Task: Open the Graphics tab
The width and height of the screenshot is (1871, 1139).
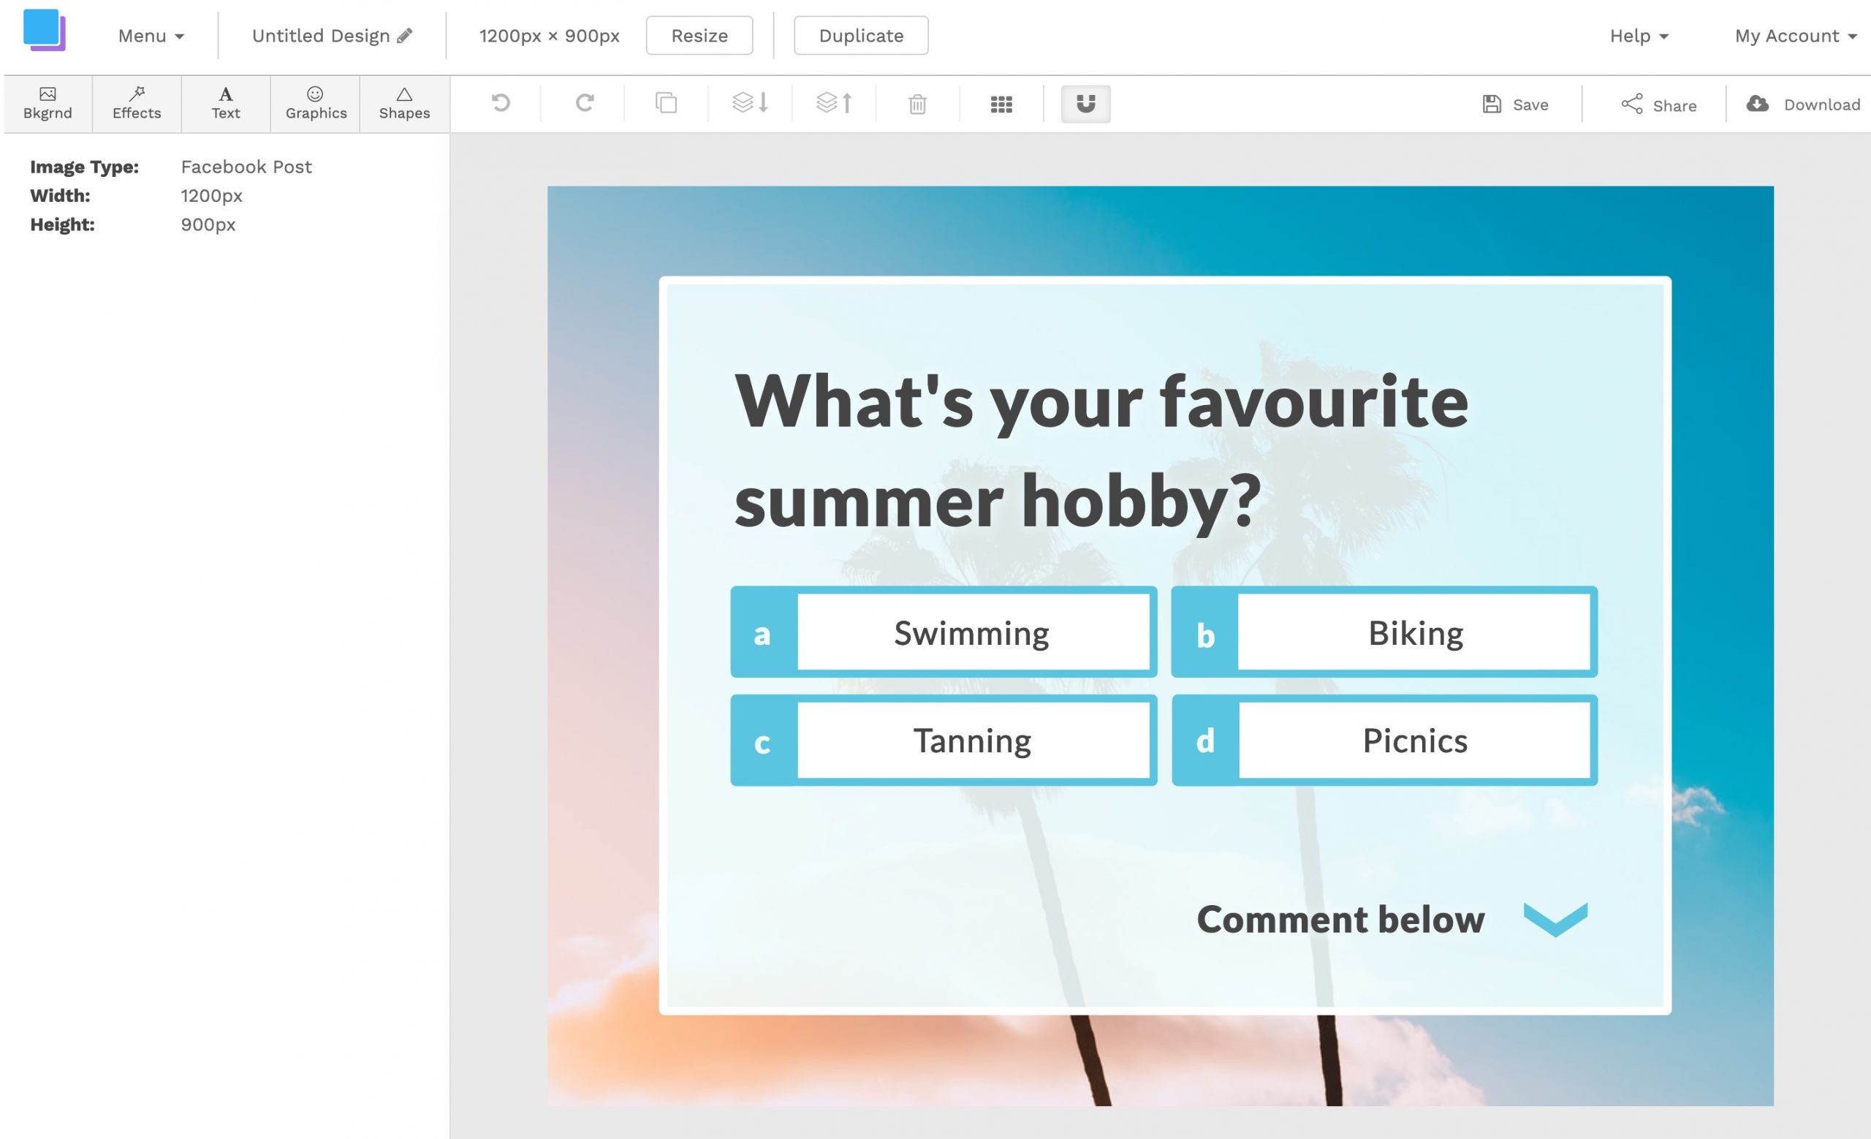Action: (316, 104)
